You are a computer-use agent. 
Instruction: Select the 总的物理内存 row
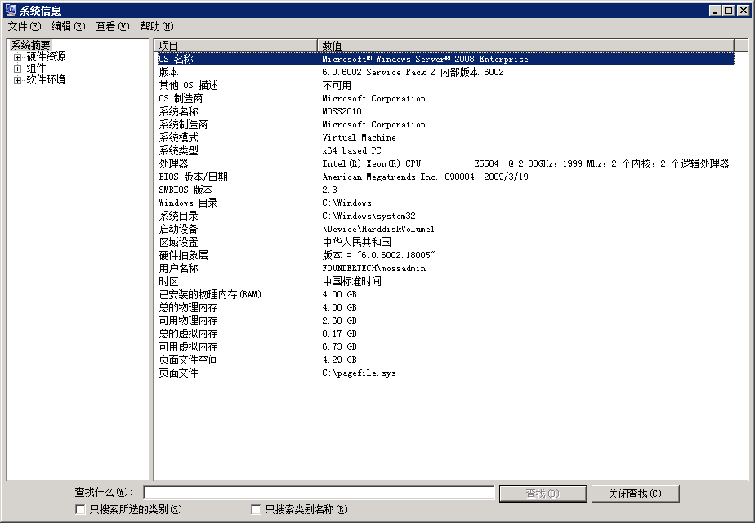coord(445,307)
